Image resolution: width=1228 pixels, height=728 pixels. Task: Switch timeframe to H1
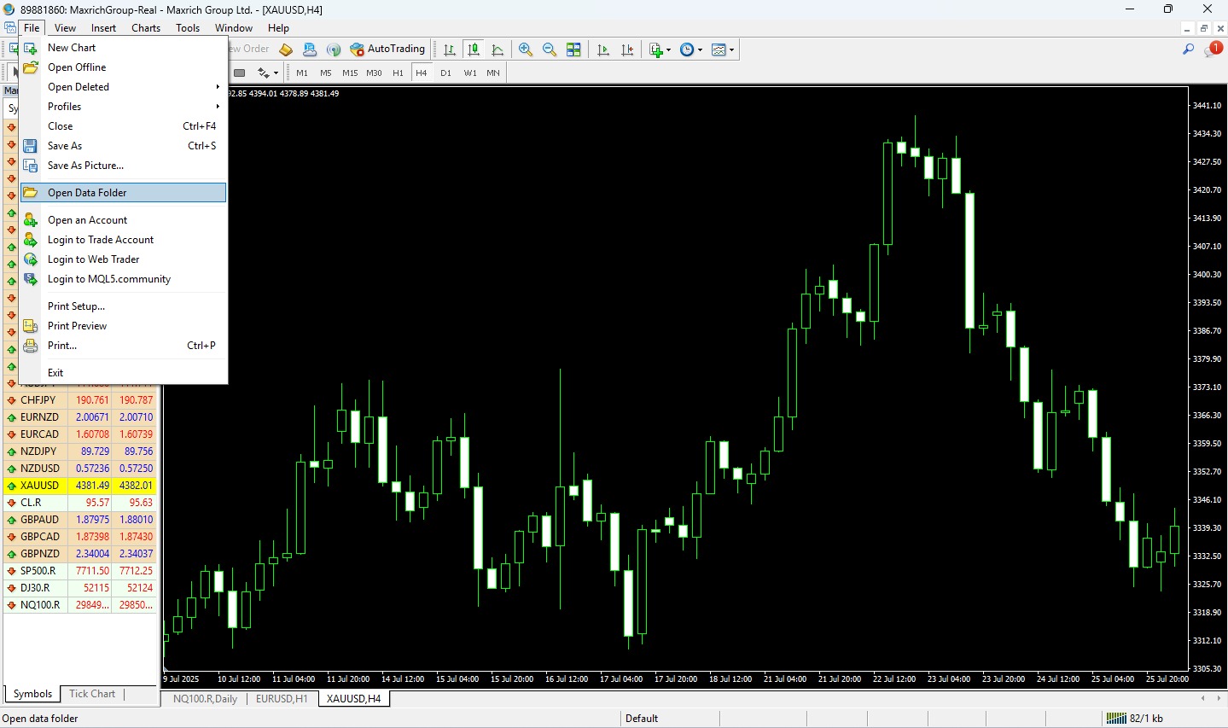tap(398, 73)
